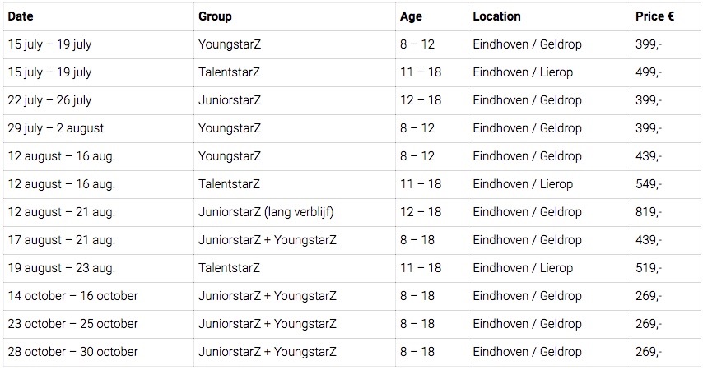Viewport: 703px width, 370px height.
Task: Click the Location column header
Action: [x=496, y=16]
